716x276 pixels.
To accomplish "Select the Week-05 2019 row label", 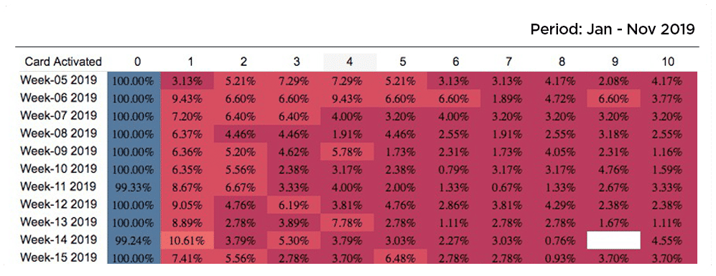I will point(58,80).
